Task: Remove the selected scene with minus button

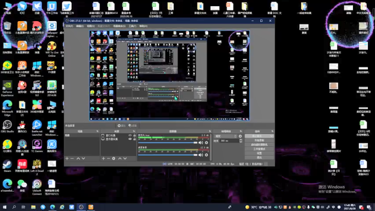Action: pyautogui.click(x=72, y=158)
